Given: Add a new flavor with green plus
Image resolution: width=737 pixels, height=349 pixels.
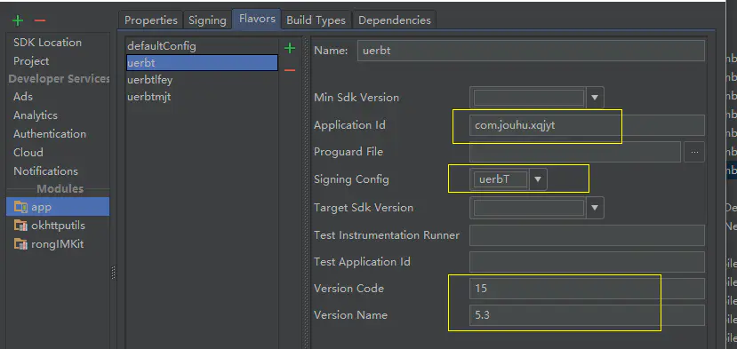Looking at the screenshot, I should [x=290, y=48].
